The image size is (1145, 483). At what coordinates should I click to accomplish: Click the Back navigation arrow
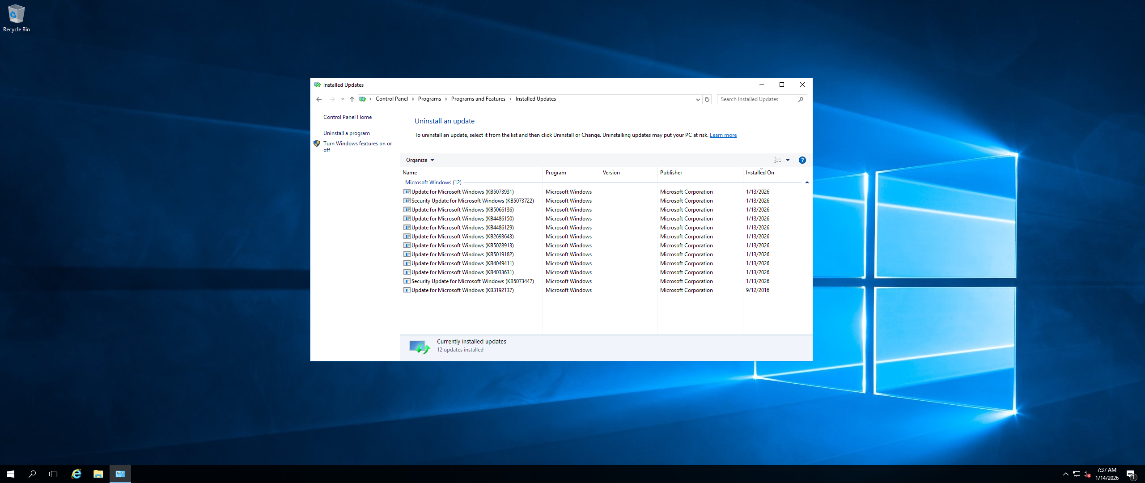(319, 99)
